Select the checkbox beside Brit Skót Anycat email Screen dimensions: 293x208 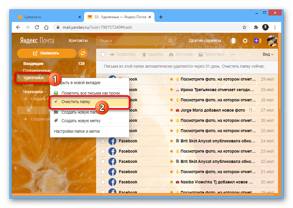point(103,161)
